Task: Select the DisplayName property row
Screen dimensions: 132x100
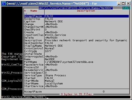Action: pos(76,46)
